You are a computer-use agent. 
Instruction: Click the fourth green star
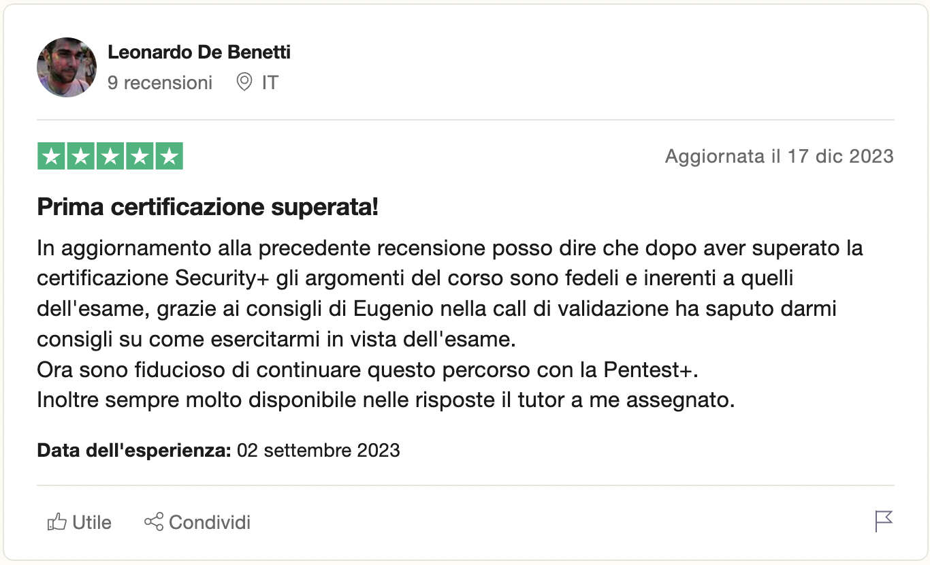139,157
